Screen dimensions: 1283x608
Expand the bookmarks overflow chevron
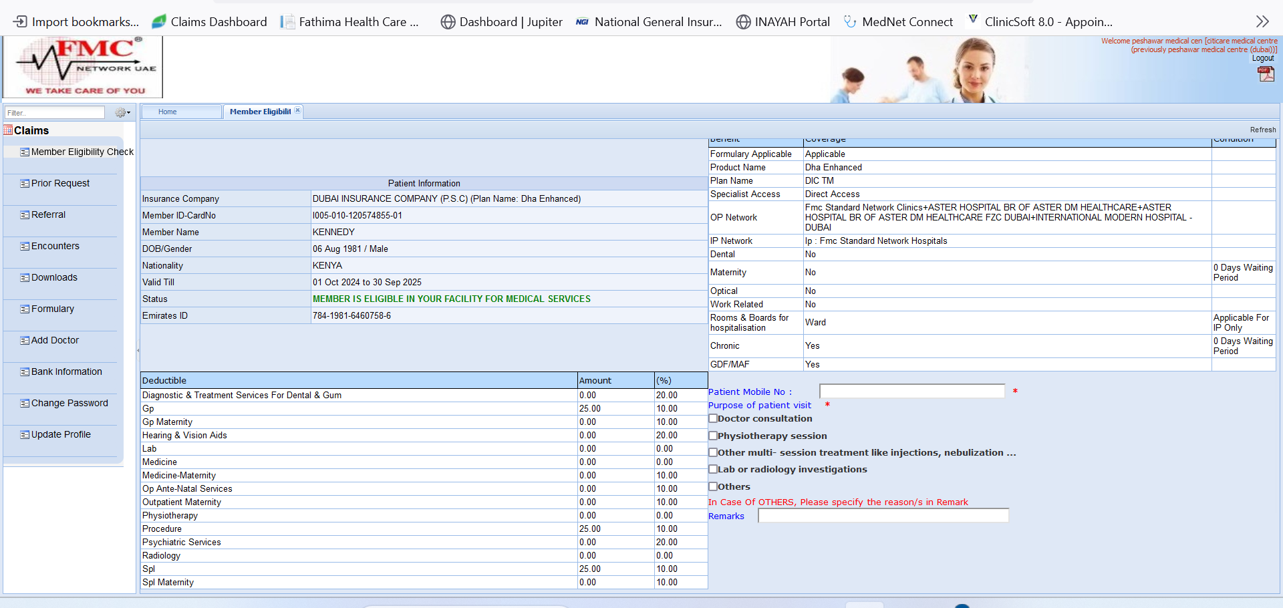[1262, 21]
